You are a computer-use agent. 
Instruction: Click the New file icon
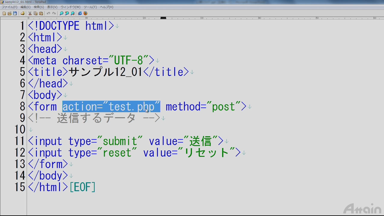tap(4, 13)
